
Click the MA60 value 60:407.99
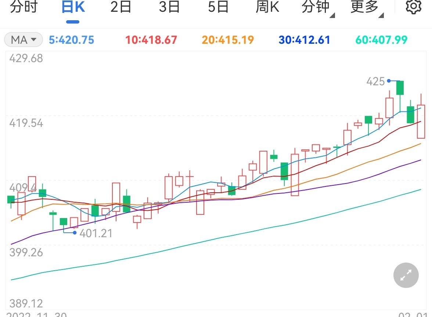381,40
